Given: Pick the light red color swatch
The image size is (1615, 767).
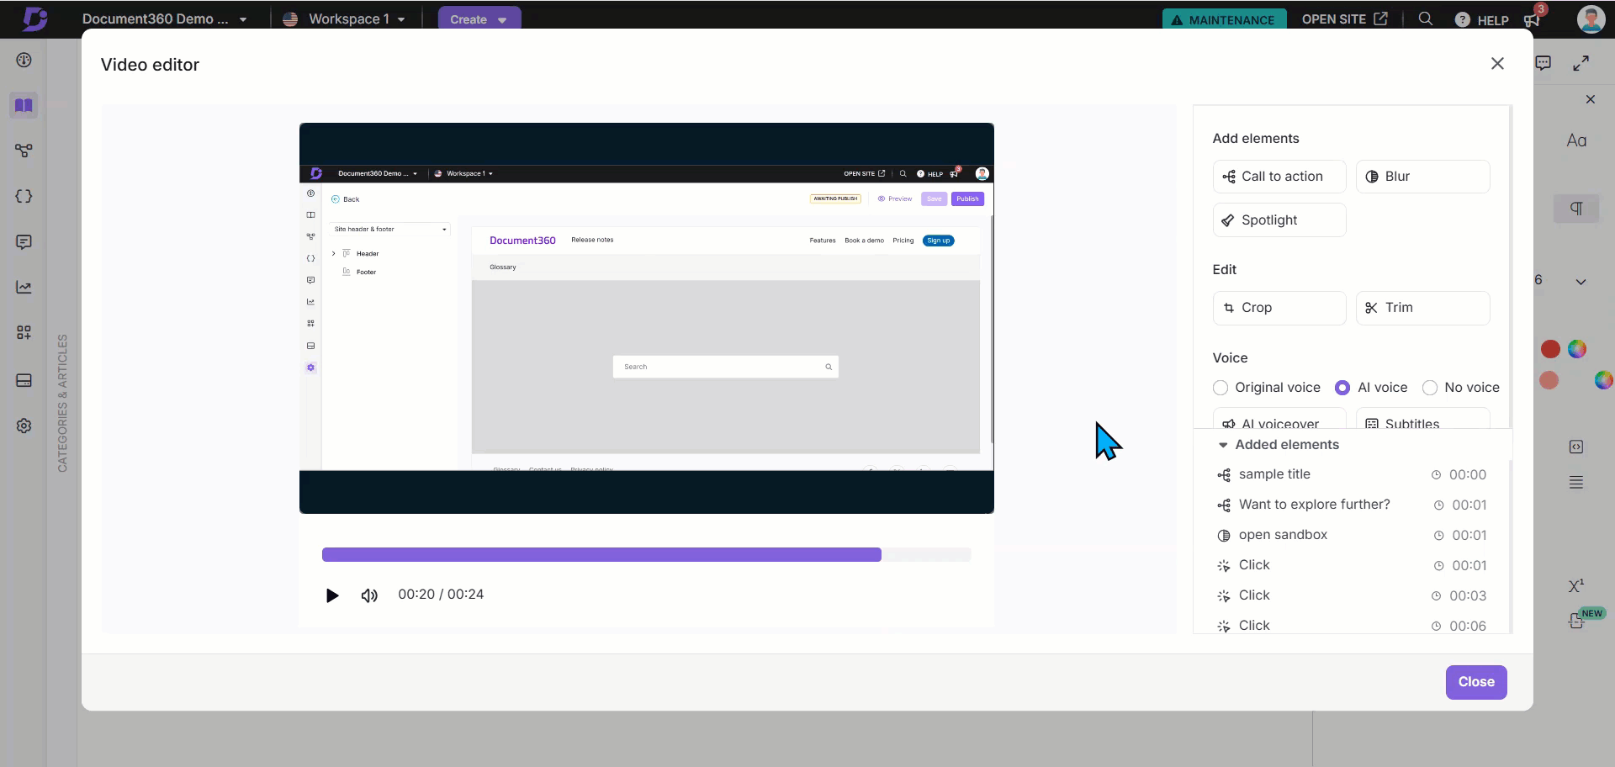Looking at the screenshot, I should click(1549, 380).
